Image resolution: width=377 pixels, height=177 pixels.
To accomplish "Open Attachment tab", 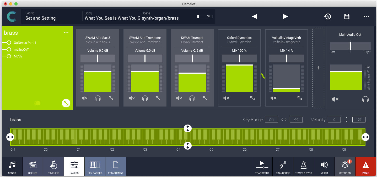I will pyautogui.click(x=116, y=166).
